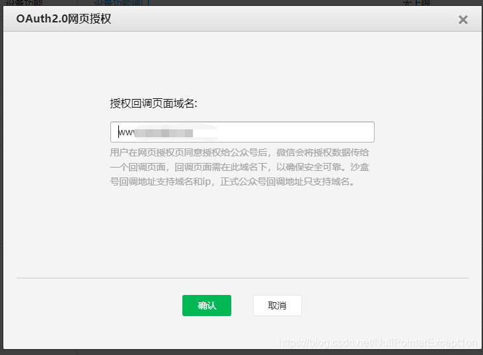Click the 确认 confirm button

point(207,306)
